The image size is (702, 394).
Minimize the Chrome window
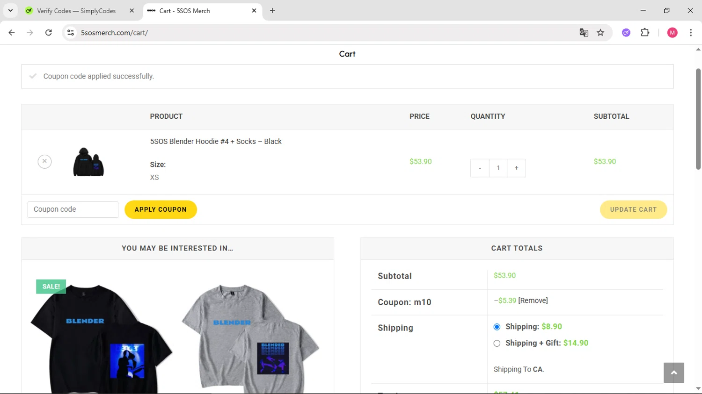tap(643, 10)
